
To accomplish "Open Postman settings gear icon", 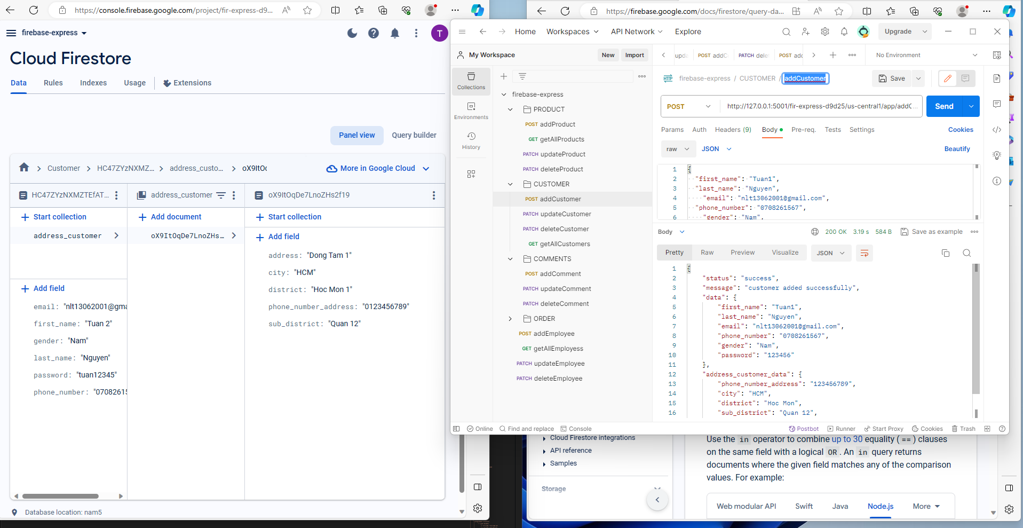I will (824, 31).
